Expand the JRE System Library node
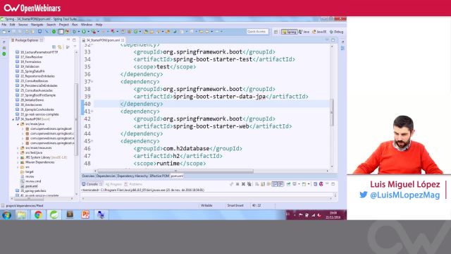The height and width of the screenshot is (254, 451). (18, 157)
